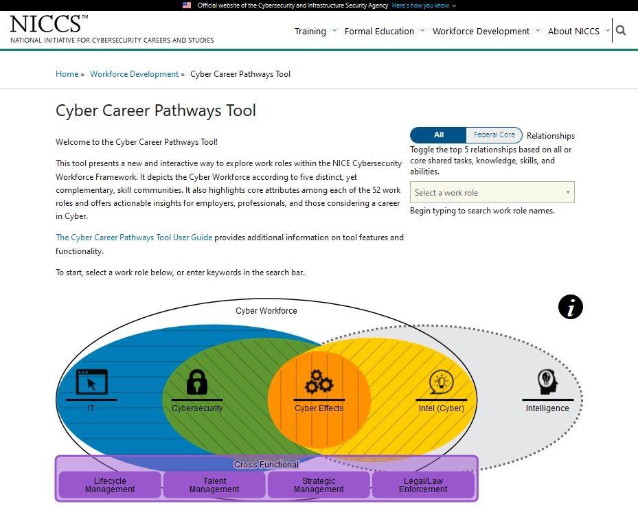Click the search magnifier icon
638x510 pixels.
620,30
